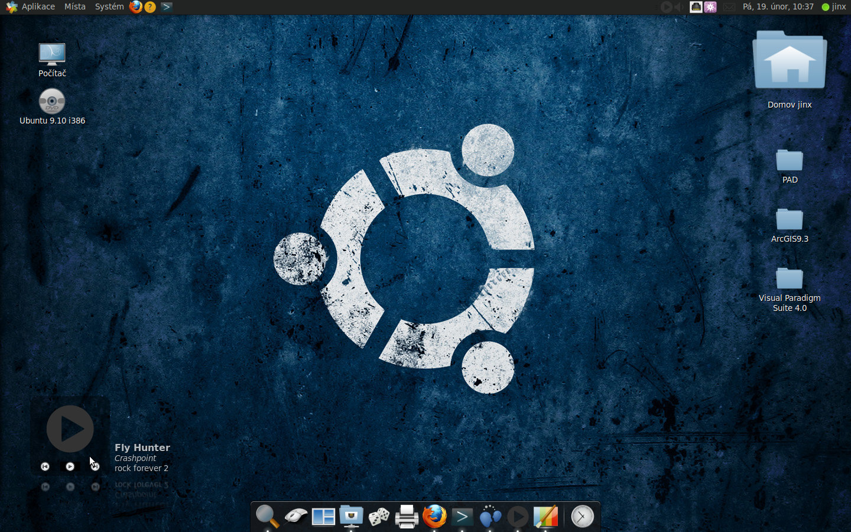Viewport: 851px width, 532px height.
Task: Open the window layout icon in dock
Action: pos(323,517)
